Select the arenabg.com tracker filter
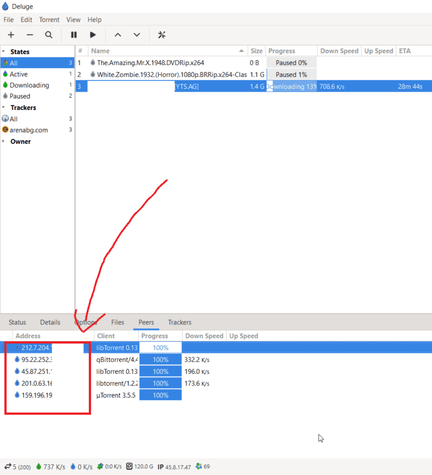The image size is (432, 475). (x=28, y=130)
